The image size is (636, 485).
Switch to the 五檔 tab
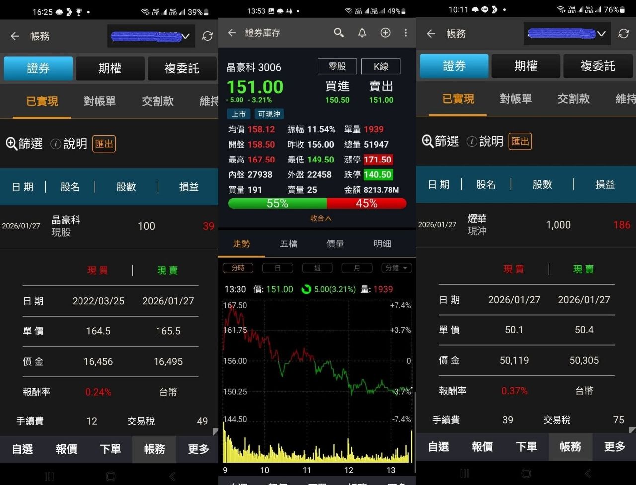tap(288, 243)
